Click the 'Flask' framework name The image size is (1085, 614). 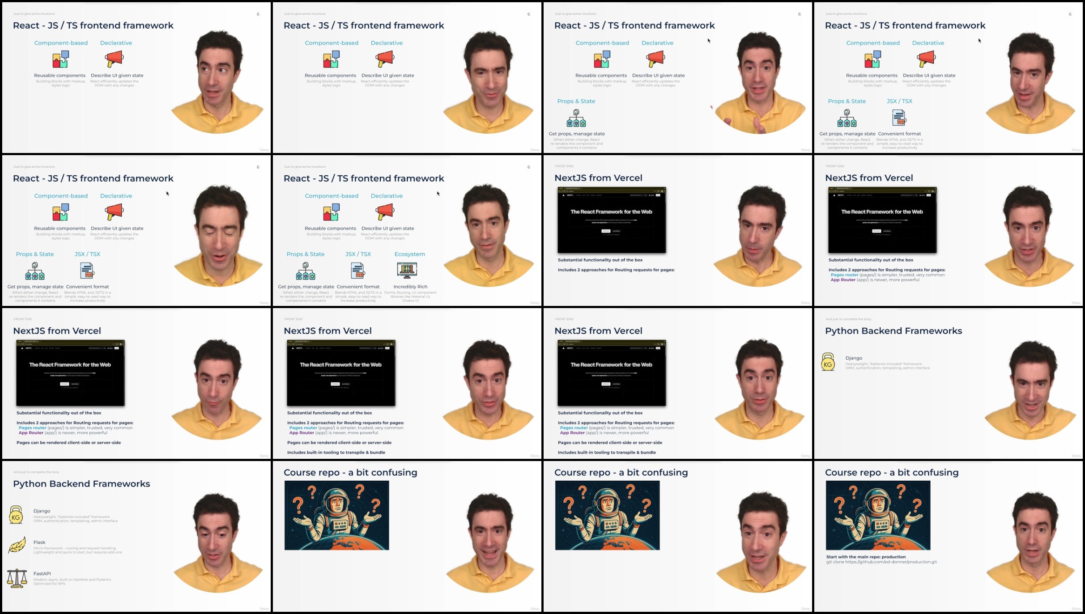(x=39, y=542)
